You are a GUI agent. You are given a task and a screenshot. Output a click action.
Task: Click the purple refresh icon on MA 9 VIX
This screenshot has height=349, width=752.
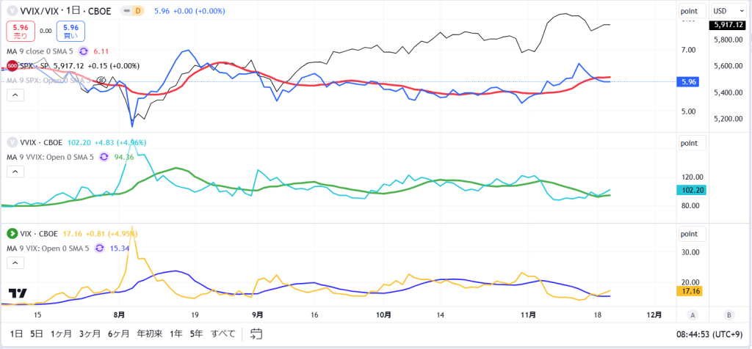pos(100,248)
